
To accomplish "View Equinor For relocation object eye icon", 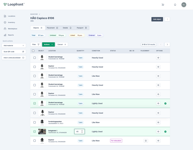I will [158, 141].
